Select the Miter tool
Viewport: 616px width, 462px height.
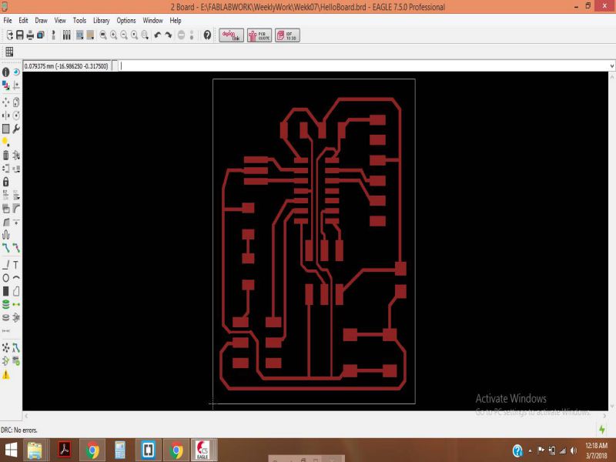pyautogui.click(x=16, y=208)
